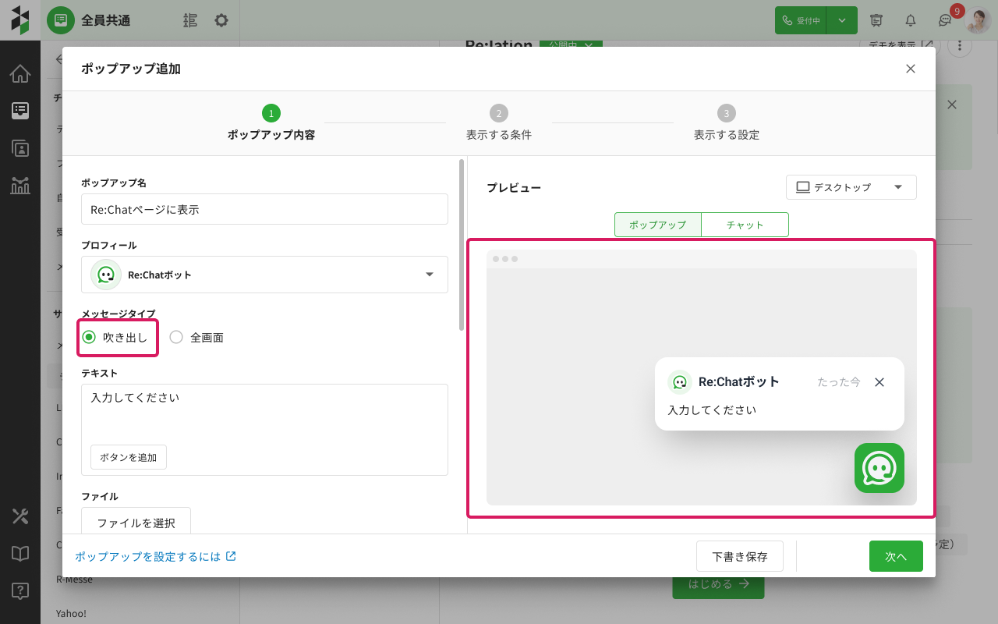
Task: Open the settings gear next to 全員共通
Action: (x=221, y=20)
